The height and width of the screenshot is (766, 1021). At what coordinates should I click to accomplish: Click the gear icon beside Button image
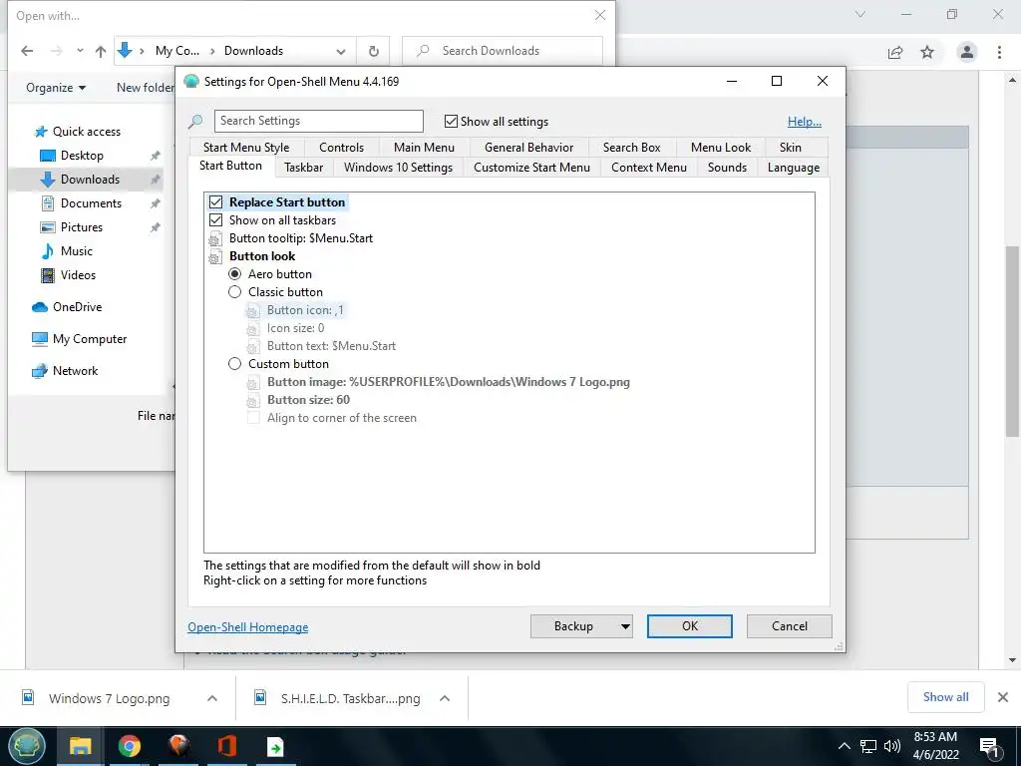click(x=252, y=383)
